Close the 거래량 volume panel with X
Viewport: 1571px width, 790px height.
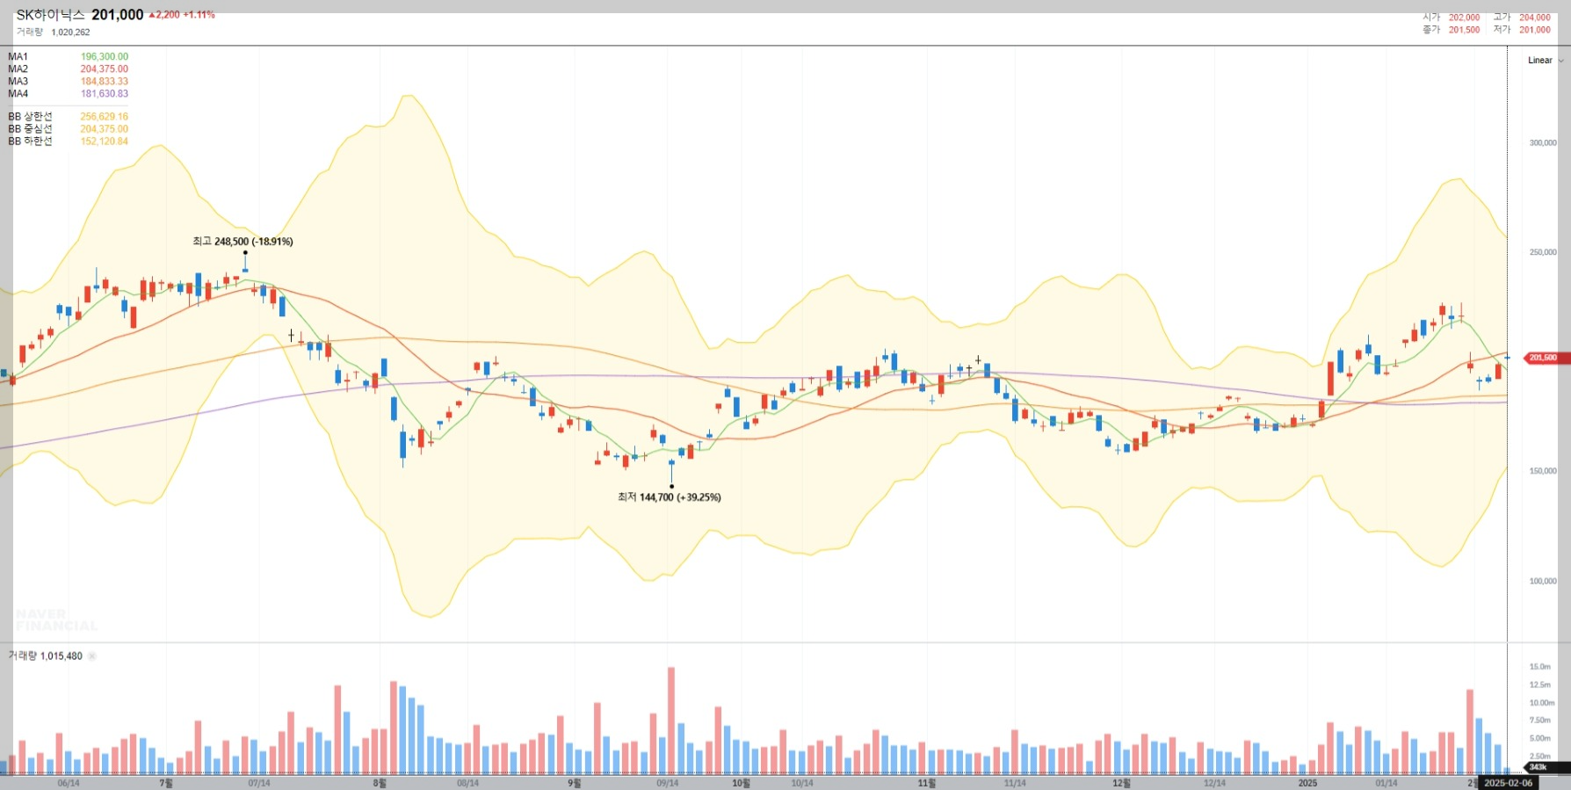[92, 656]
